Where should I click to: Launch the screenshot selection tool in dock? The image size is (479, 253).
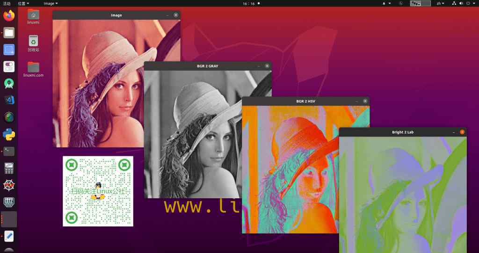tap(9, 50)
